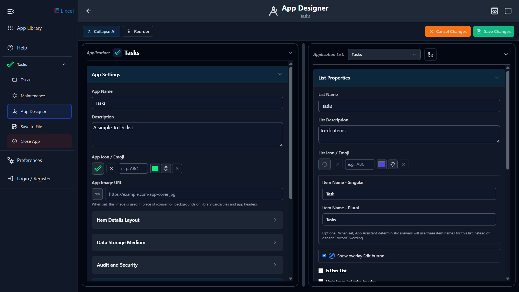
Task: Collapse the Application List panel chevron
Action: tap(506, 55)
